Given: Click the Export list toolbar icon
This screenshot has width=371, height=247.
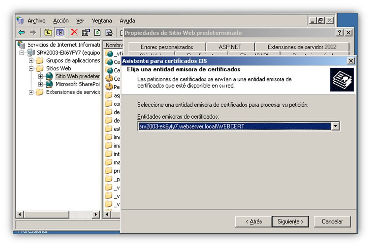Looking at the screenshot, I should [109, 32].
